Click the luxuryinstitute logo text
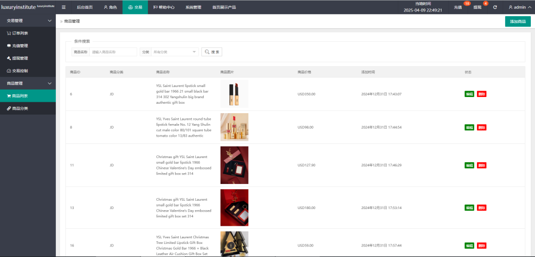The image size is (535, 257). coord(18,7)
